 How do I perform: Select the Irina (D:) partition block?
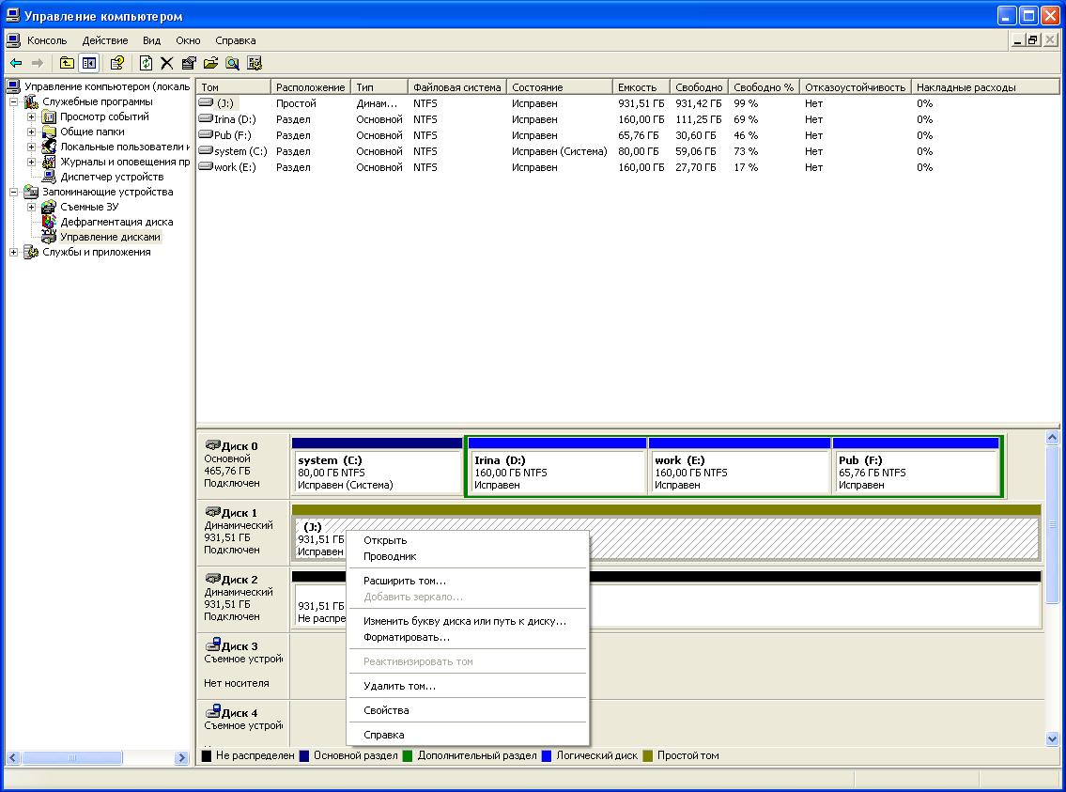[557, 466]
